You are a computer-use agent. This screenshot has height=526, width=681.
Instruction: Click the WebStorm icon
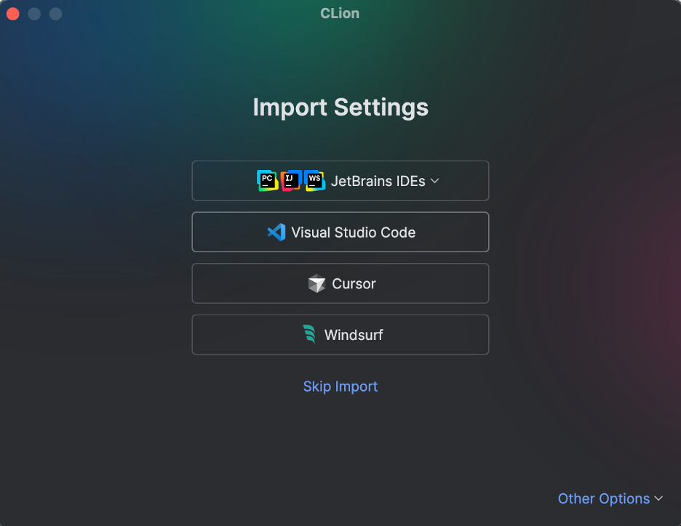coord(314,180)
